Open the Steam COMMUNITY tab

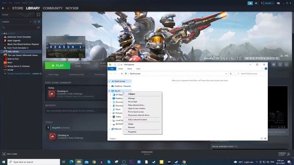click(x=53, y=8)
